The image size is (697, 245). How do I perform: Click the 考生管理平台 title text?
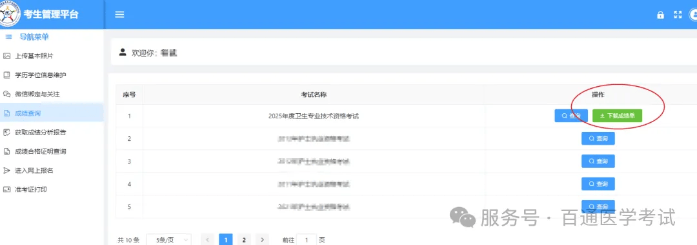click(x=51, y=14)
